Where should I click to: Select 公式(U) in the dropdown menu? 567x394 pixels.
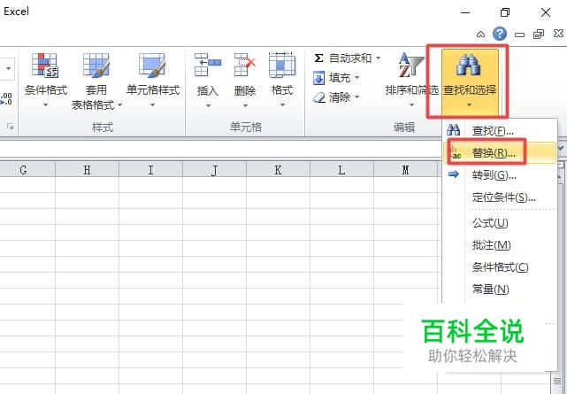click(500, 223)
